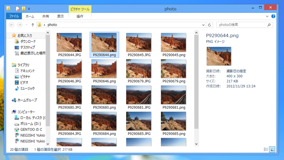Image resolution: width=284 pixels, height=160 pixels.
Task: Select the P9290646.JPG thumbnail
Action: [x=69, y=69]
